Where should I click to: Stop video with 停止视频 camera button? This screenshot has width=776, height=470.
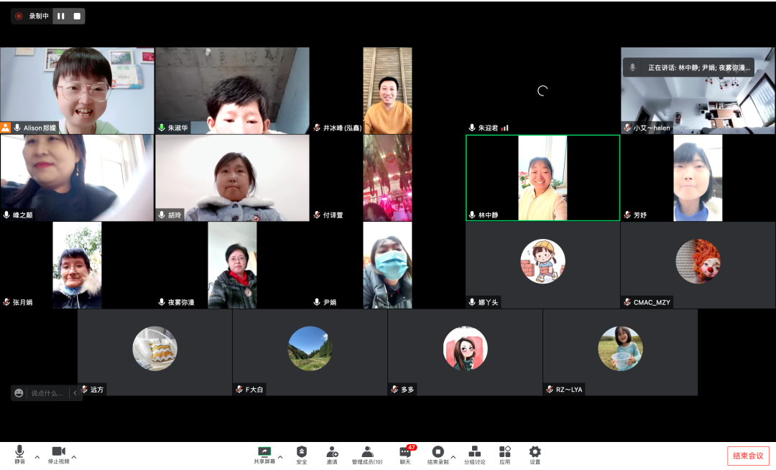58,452
